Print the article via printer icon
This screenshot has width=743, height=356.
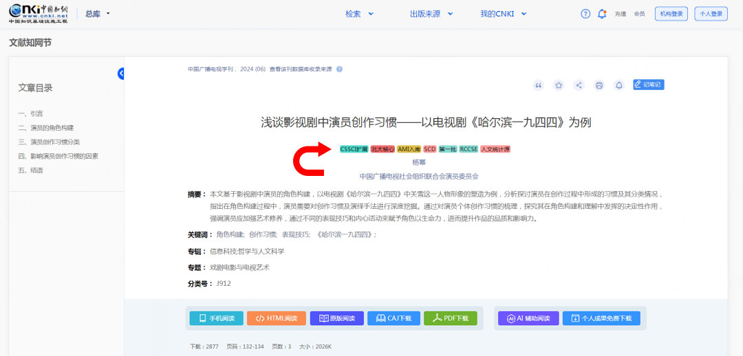tap(599, 85)
